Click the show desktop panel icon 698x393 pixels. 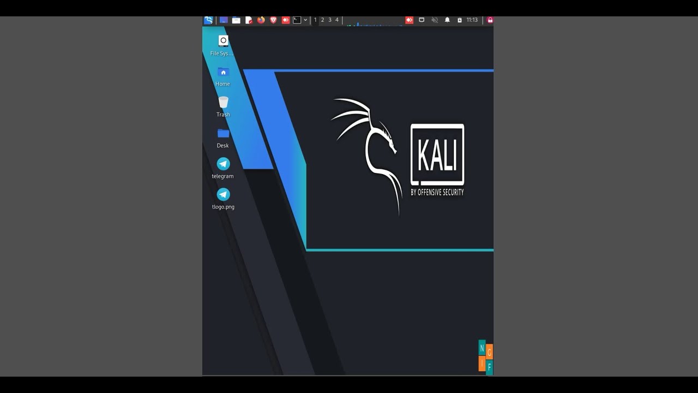click(x=224, y=20)
